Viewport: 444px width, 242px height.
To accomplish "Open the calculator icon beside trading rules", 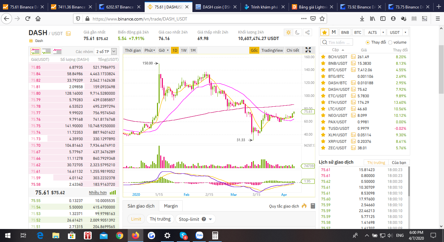I will (x=313, y=206).
